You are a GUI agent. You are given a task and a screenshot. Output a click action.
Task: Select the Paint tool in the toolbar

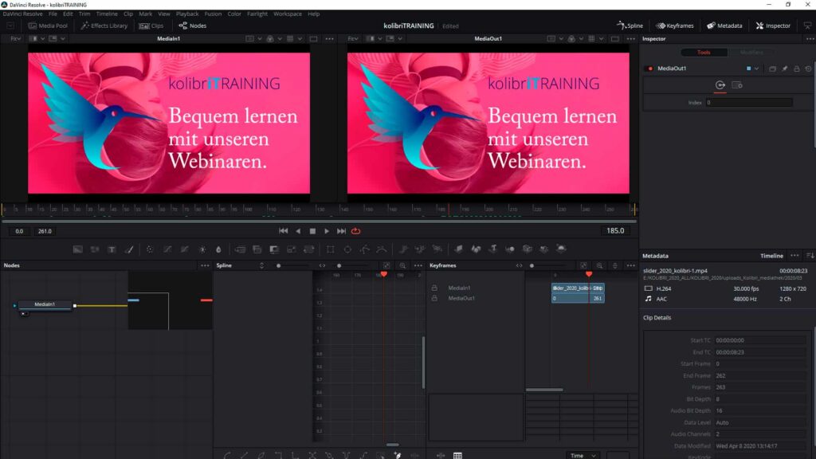pyautogui.click(x=128, y=249)
